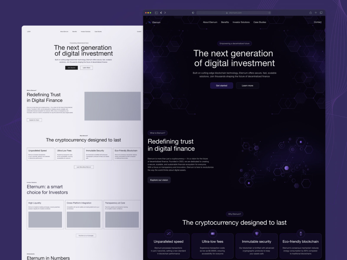Focus the eternum.com address bar
Image resolution: width=347 pixels, height=260 pixels.
234,13
